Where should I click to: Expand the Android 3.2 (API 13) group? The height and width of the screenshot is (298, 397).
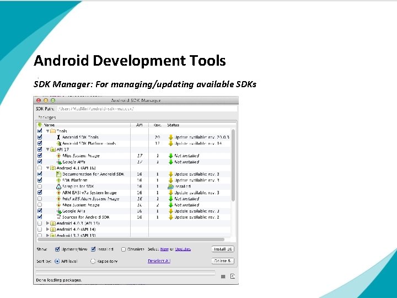click(47, 236)
